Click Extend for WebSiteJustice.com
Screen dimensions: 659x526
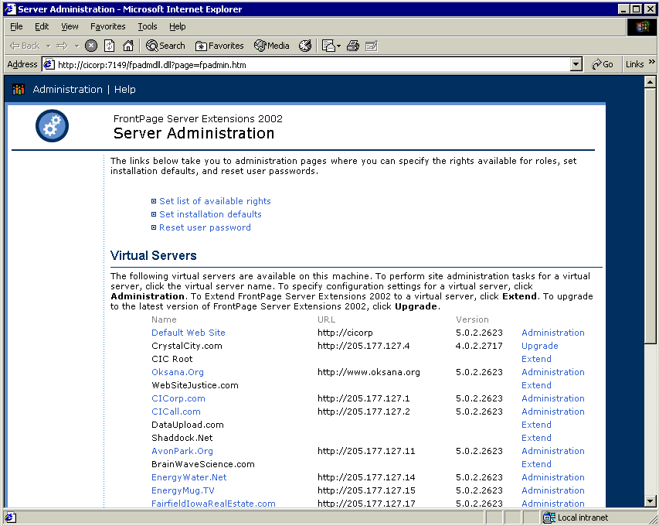[x=537, y=385]
